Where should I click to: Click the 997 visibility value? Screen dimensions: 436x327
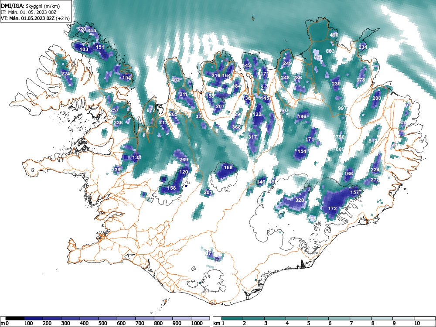[342, 108]
